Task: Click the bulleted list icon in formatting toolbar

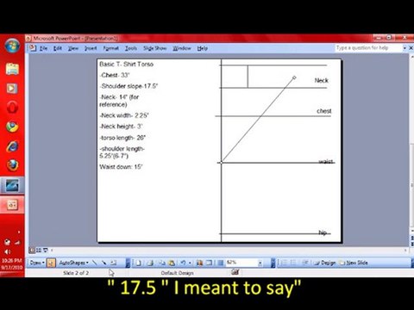Action: coord(293,263)
